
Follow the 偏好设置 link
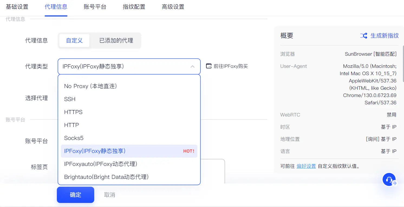pyautogui.click(x=306, y=166)
